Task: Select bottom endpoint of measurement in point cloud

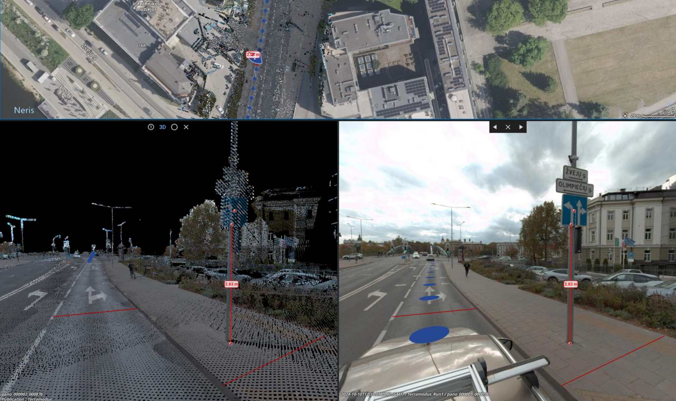Action: tap(230, 344)
